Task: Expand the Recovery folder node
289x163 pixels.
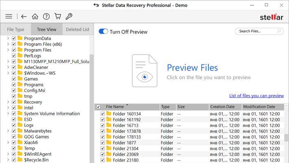Action: tap(8, 102)
